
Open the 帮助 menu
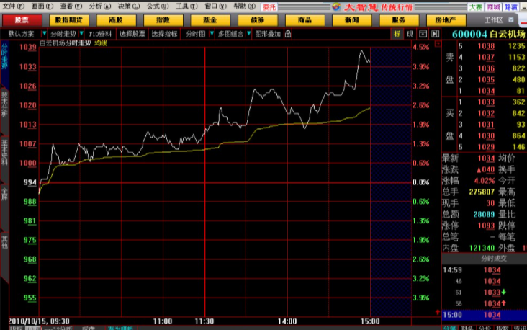point(244,6)
